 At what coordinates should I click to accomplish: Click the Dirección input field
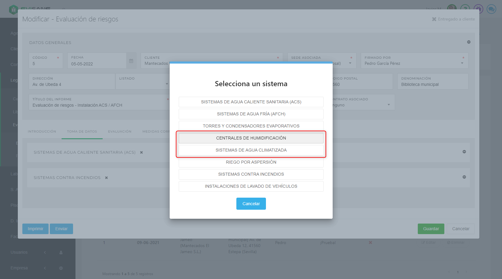[72, 84]
